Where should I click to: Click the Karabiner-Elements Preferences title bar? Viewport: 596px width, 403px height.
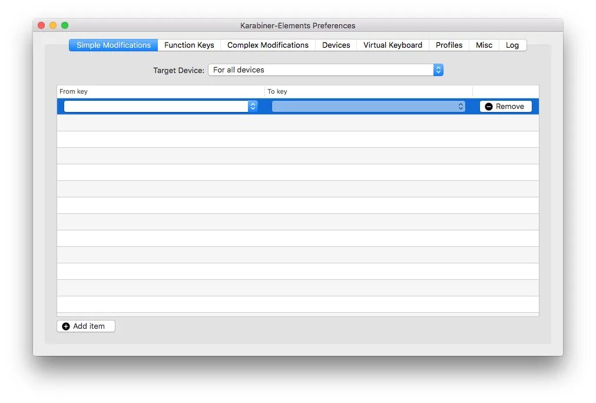tap(297, 25)
